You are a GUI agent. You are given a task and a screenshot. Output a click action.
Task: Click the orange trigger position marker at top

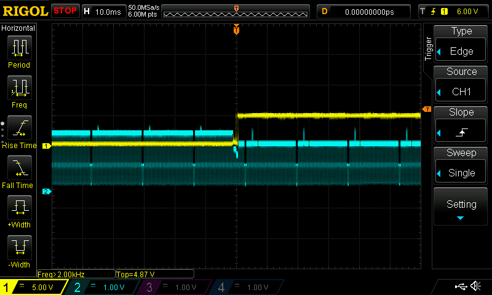pos(236,29)
